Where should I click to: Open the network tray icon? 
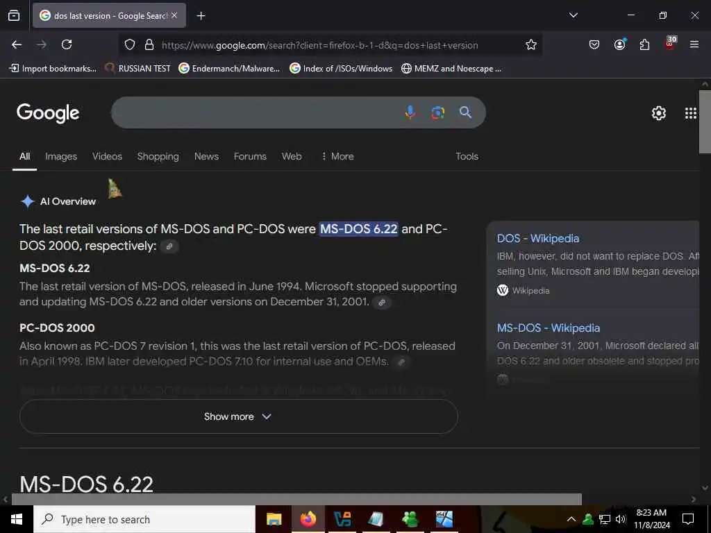coord(605,519)
